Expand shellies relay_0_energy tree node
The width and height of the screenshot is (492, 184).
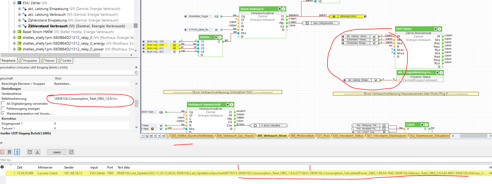pyautogui.click(x=14, y=43)
